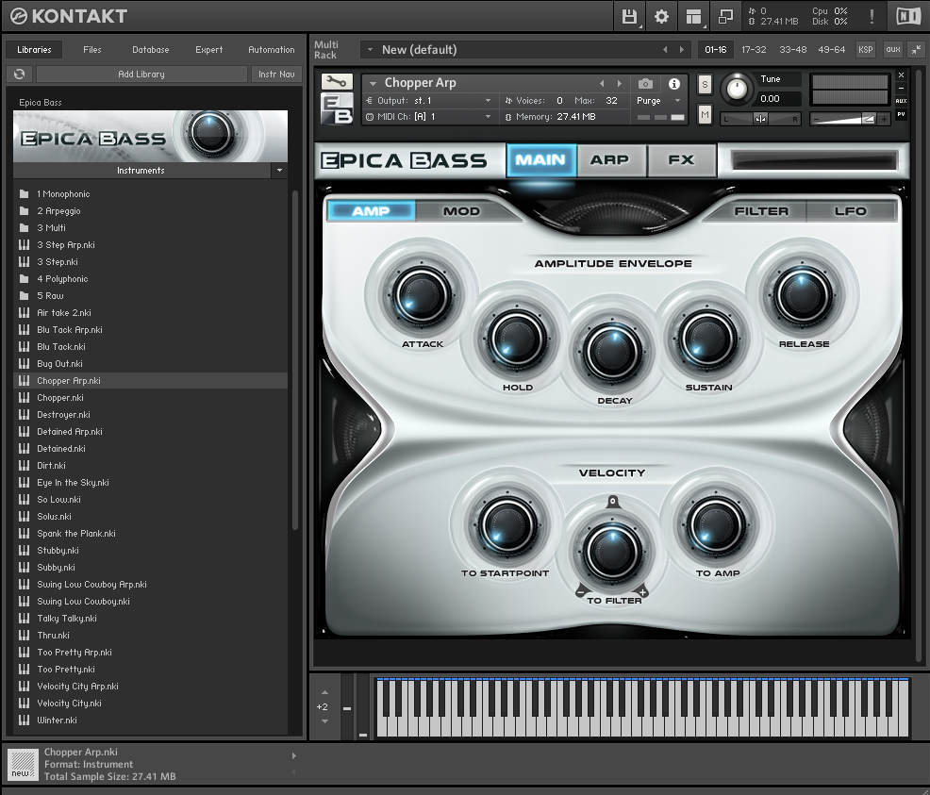The image size is (930, 795).
Task: Click the Destroyer.nki instrument icon
Action: (x=24, y=414)
